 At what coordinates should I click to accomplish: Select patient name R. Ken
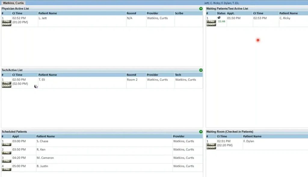41,149
